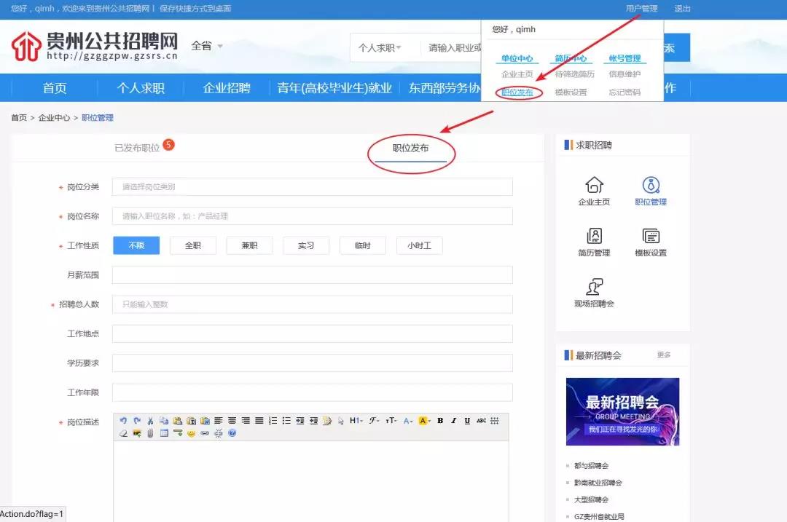Click the 职位发布 link in the user panel
The height and width of the screenshot is (522, 787).
click(x=518, y=94)
